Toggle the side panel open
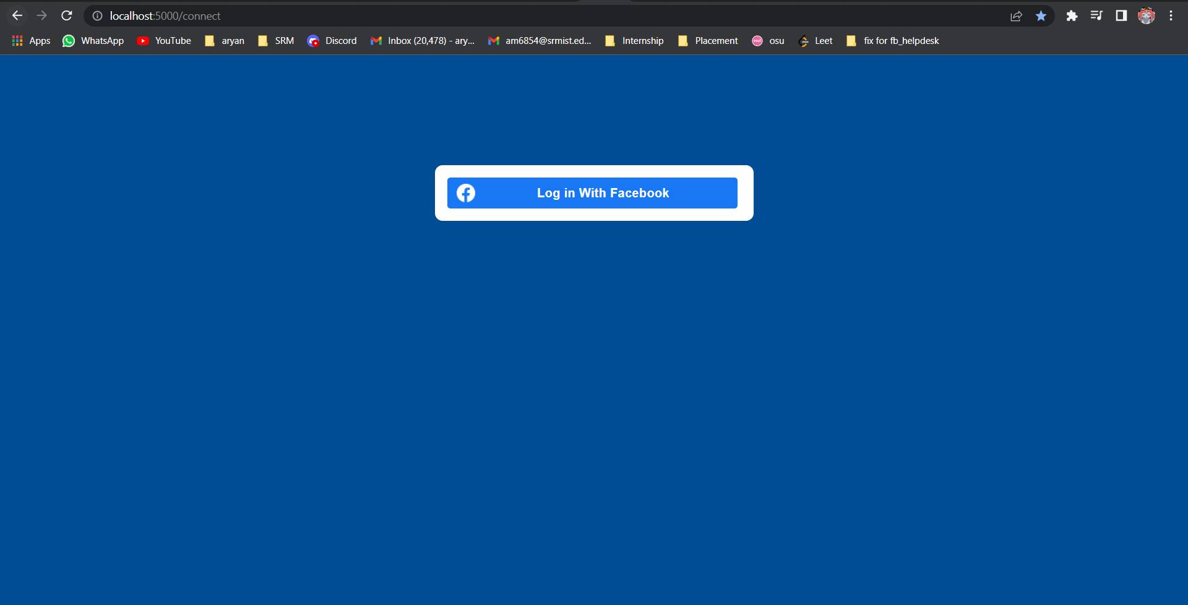The height and width of the screenshot is (605, 1188). (x=1121, y=15)
